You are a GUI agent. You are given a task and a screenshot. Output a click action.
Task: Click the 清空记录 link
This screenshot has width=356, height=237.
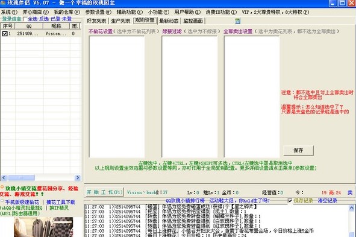(328, 201)
